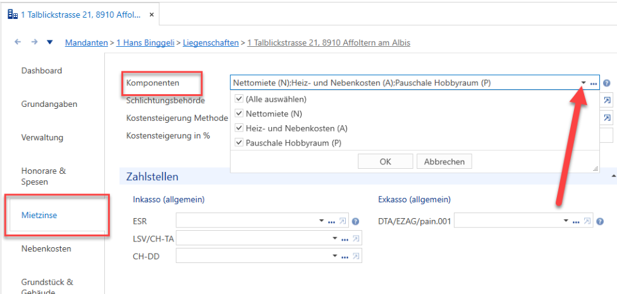Open the Liegenschaften breadcrumb link
The height and width of the screenshot is (294, 617).
(211, 42)
